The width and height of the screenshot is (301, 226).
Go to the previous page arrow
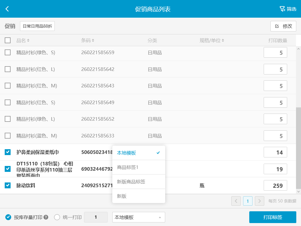coord(236,201)
